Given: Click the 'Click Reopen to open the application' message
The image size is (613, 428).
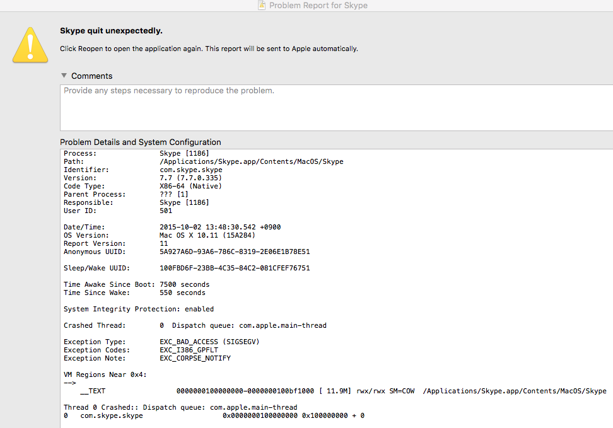Looking at the screenshot, I should tap(209, 49).
